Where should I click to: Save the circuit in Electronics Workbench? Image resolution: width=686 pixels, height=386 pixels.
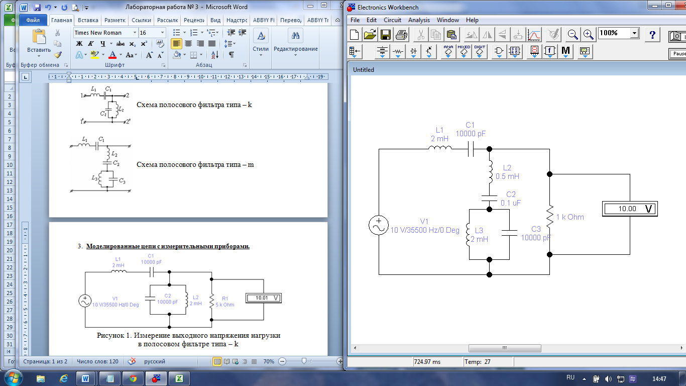tap(386, 34)
